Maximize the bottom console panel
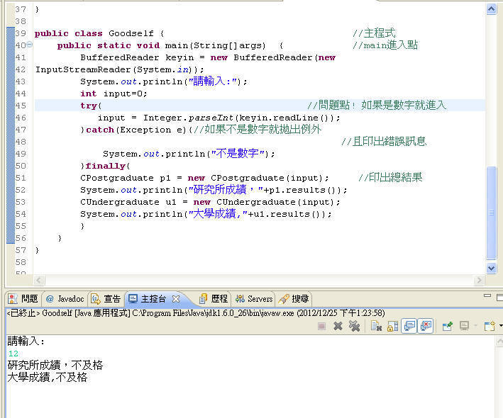Screen dimensions: 503x418 click(x=499, y=298)
